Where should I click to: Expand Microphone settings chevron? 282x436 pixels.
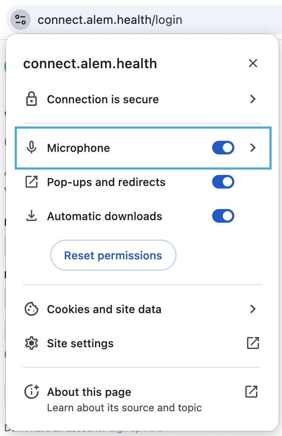tap(253, 148)
